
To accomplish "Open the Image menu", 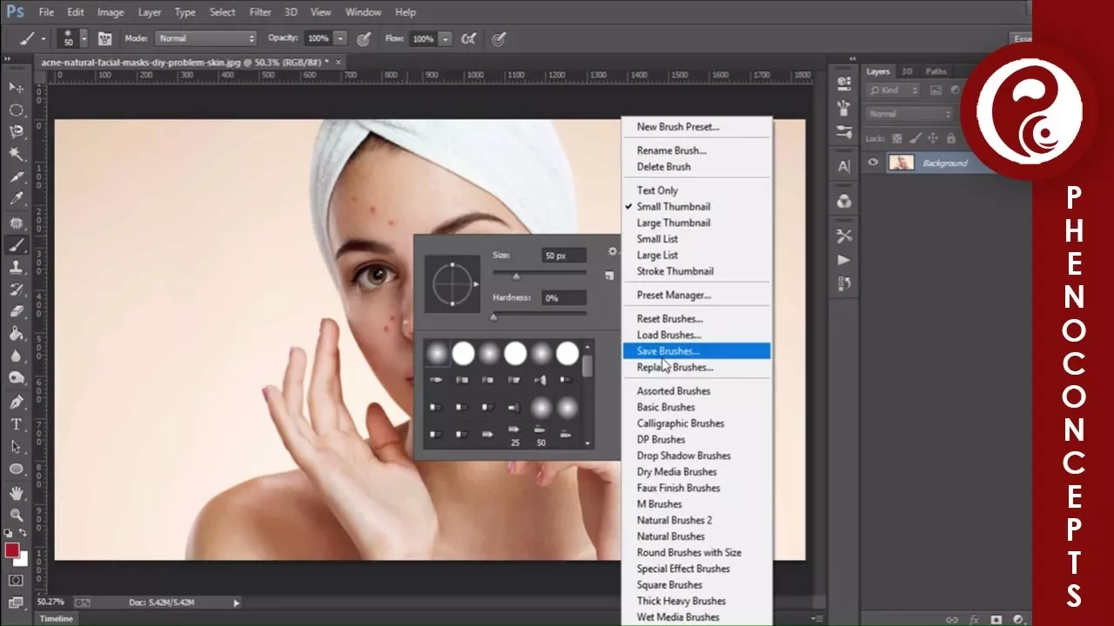I will coord(111,12).
